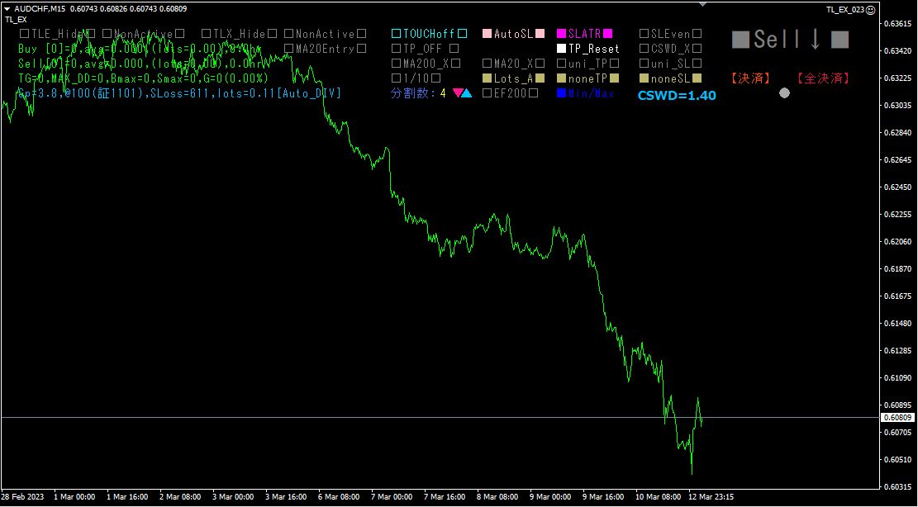
Task: Toggle NonActive beside TLE_Hide
Action: [x=144, y=34]
